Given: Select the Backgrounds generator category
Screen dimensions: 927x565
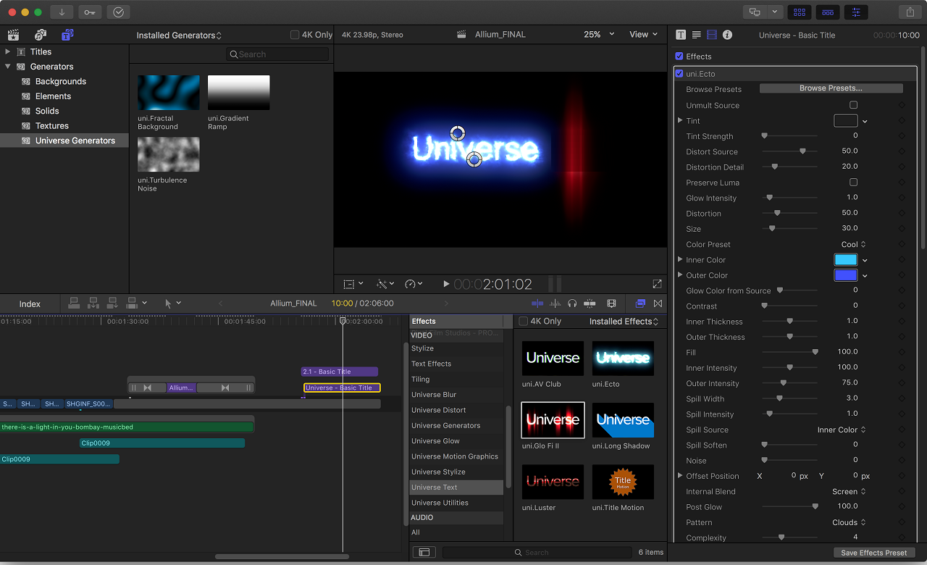Looking at the screenshot, I should 61,81.
